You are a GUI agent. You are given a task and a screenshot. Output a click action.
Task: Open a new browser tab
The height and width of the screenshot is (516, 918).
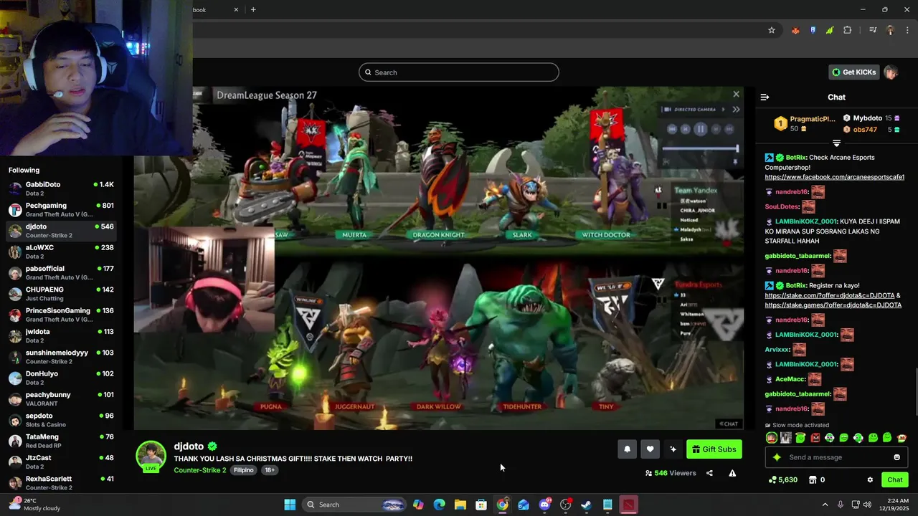(253, 9)
